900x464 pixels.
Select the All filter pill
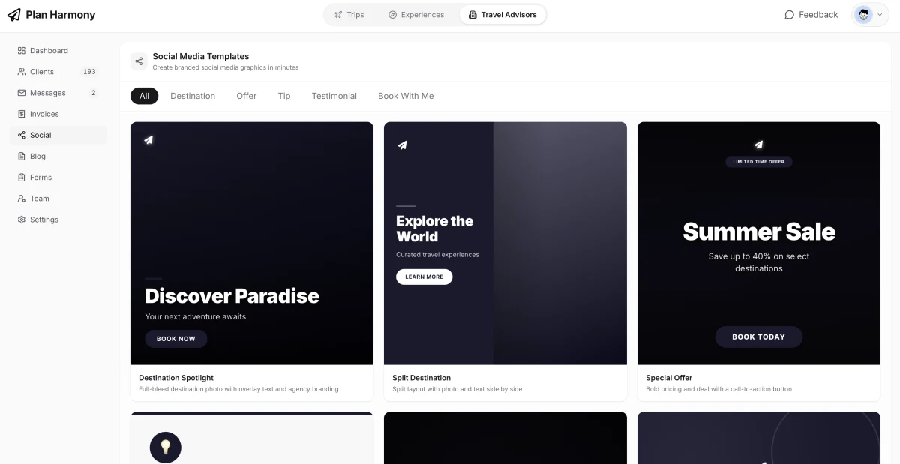144,96
